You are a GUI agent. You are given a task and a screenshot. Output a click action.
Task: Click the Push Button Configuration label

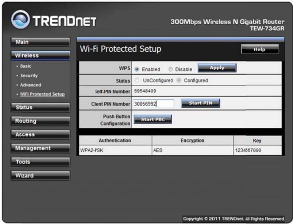[115, 120]
